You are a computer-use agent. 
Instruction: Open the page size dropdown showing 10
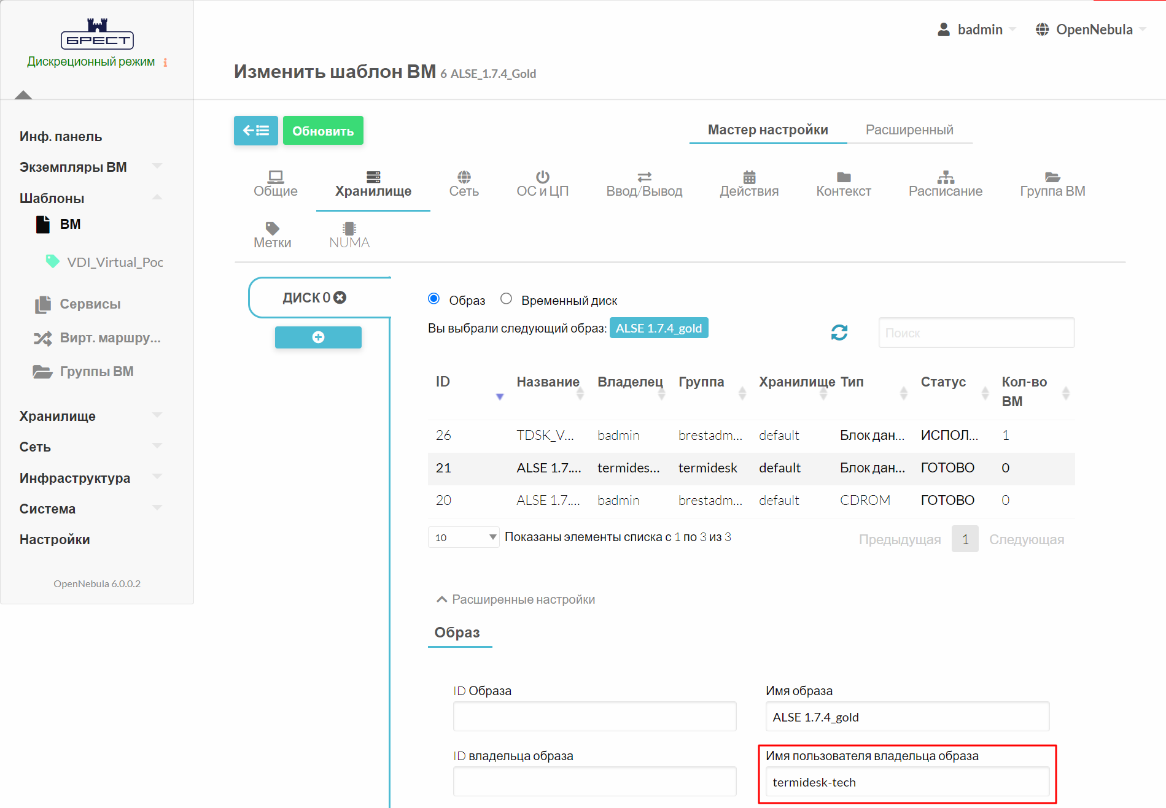pyautogui.click(x=463, y=537)
